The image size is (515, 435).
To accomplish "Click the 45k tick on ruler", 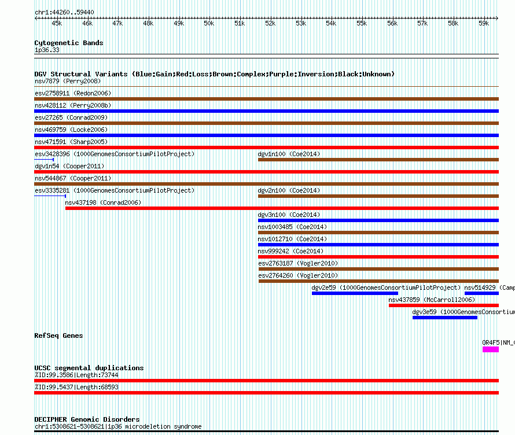I will 57,18.
